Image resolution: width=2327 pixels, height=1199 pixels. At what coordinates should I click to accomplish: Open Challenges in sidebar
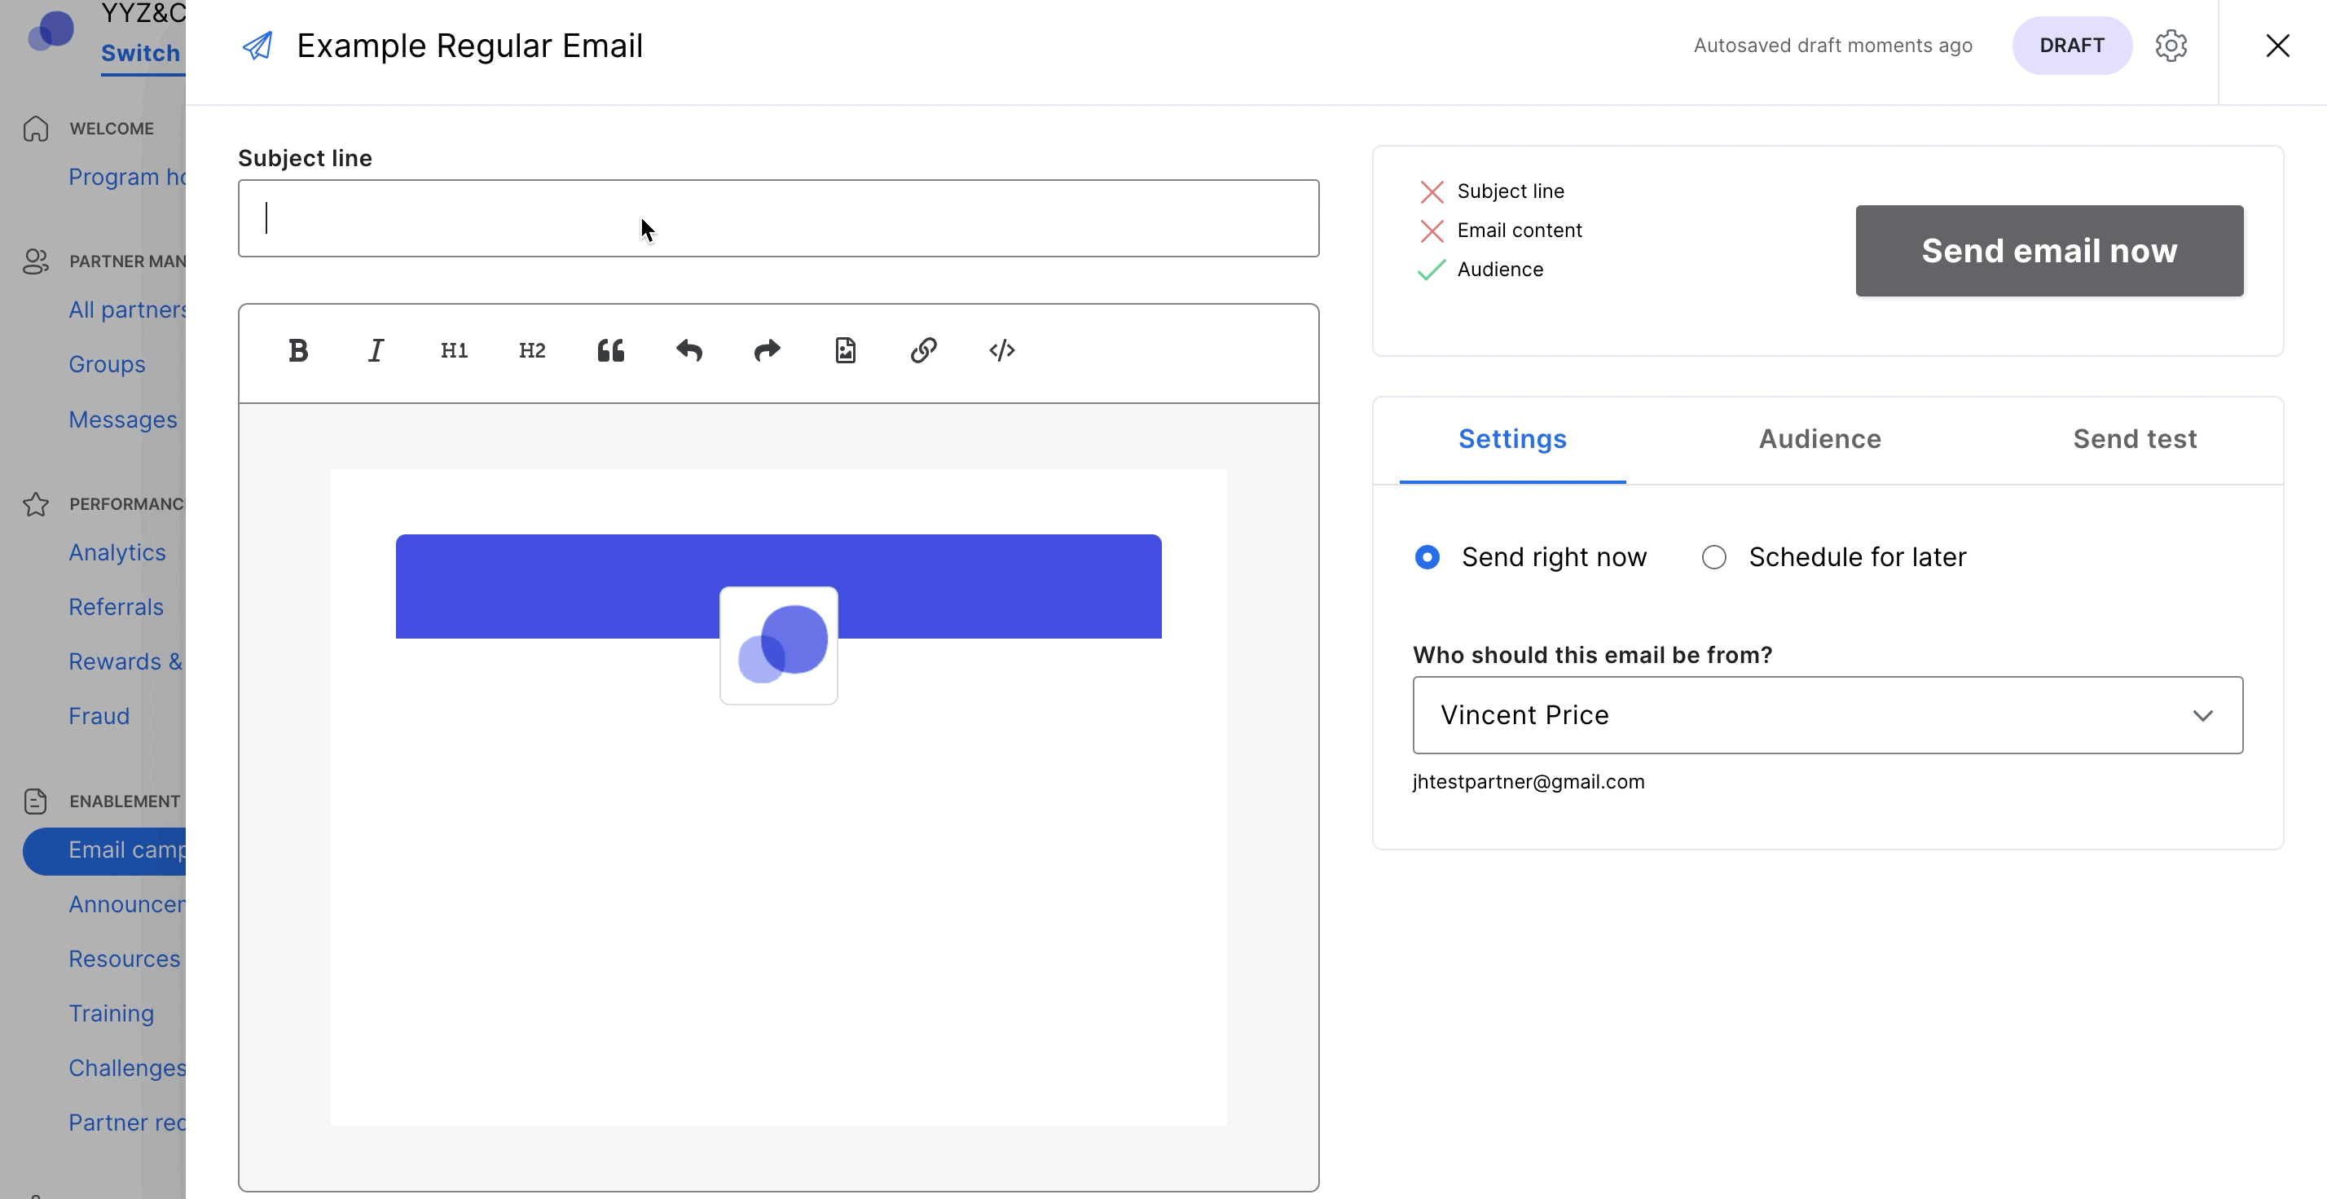(x=127, y=1068)
